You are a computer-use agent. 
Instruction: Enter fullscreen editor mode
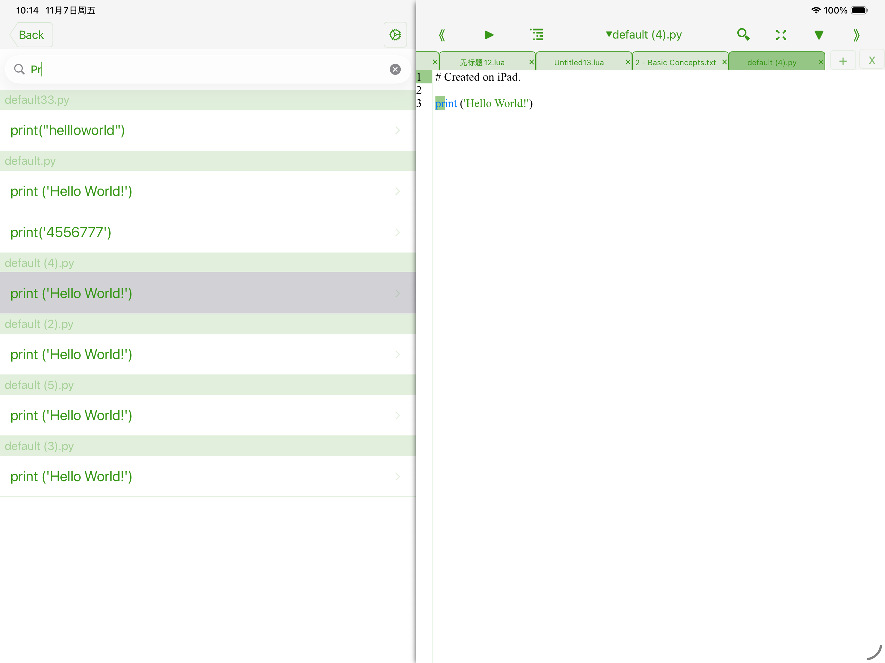click(781, 35)
